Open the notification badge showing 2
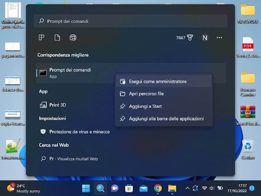This screenshot has height=196, width=261. coord(252,188)
